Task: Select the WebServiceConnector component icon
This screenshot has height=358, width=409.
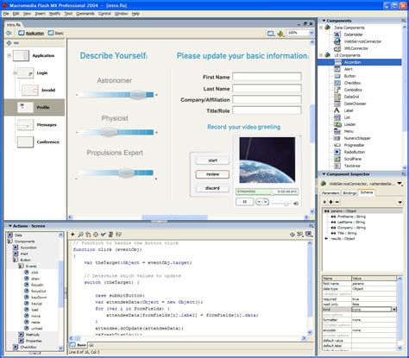Action: pos(337,41)
